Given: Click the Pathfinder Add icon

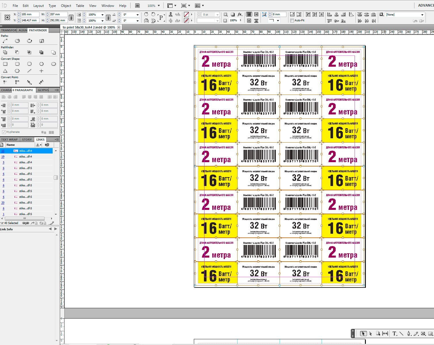Looking at the screenshot, I should [5, 52].
